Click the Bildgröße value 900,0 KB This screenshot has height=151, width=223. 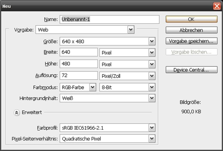click(x=191, y=112)
